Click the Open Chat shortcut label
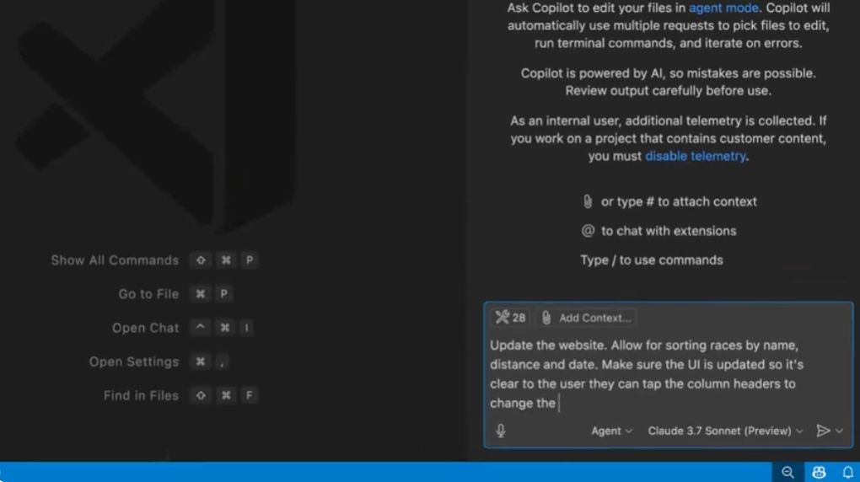This screenshot has height=482, width=860. pos(145,328)
